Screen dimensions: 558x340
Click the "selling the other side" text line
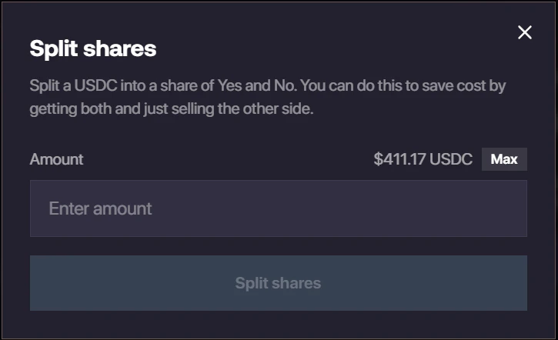171,109
